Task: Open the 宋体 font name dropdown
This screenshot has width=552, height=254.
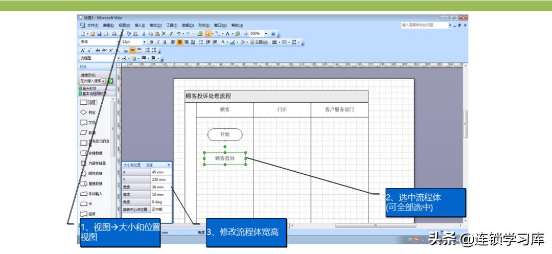Action: click(x=119, y=42)
